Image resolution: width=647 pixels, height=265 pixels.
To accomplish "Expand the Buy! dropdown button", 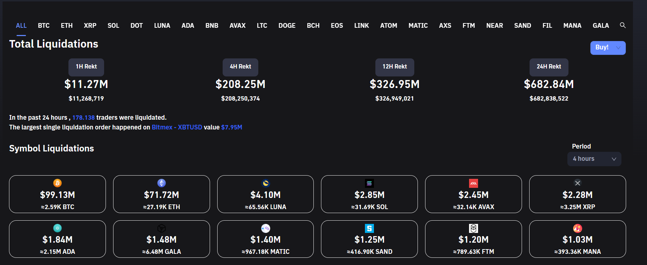I will click(x=608, y=48).
